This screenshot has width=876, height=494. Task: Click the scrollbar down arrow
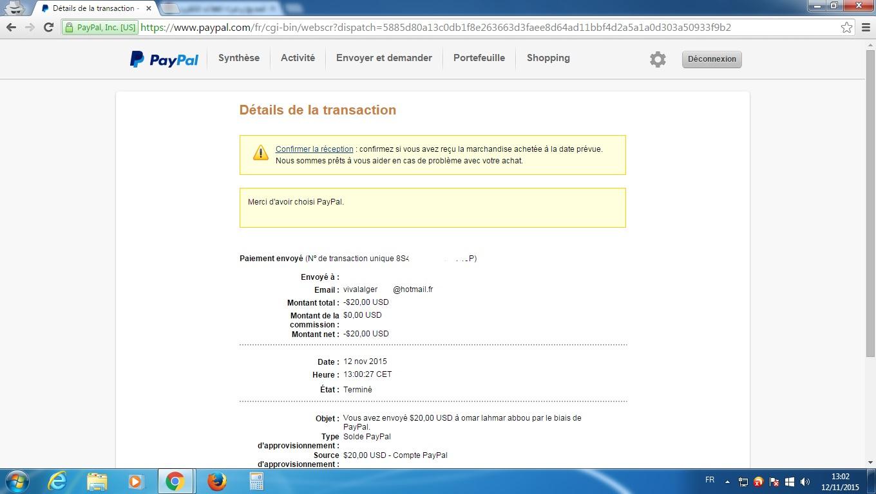870,462
